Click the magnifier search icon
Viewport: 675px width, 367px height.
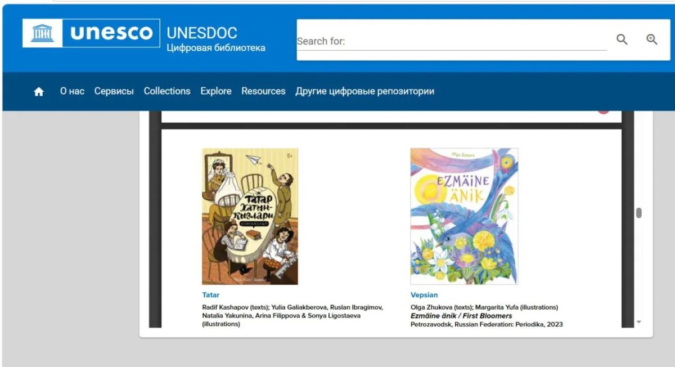click(x=622, y=39)
